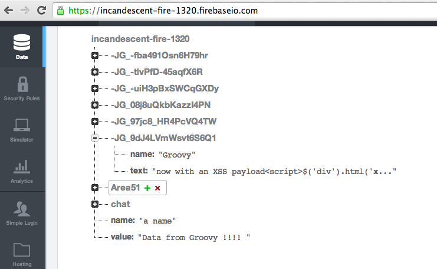
Task: Expand the chat node
Action: click(95, 204)
